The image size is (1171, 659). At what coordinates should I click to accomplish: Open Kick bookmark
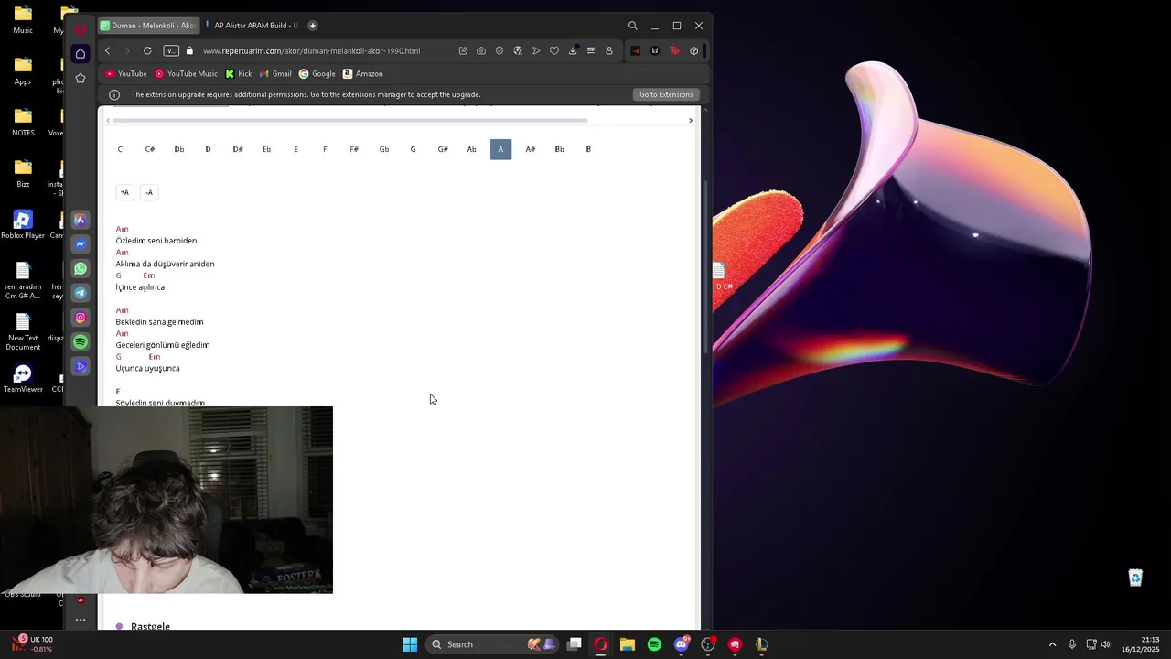click(x=239, y=74)
